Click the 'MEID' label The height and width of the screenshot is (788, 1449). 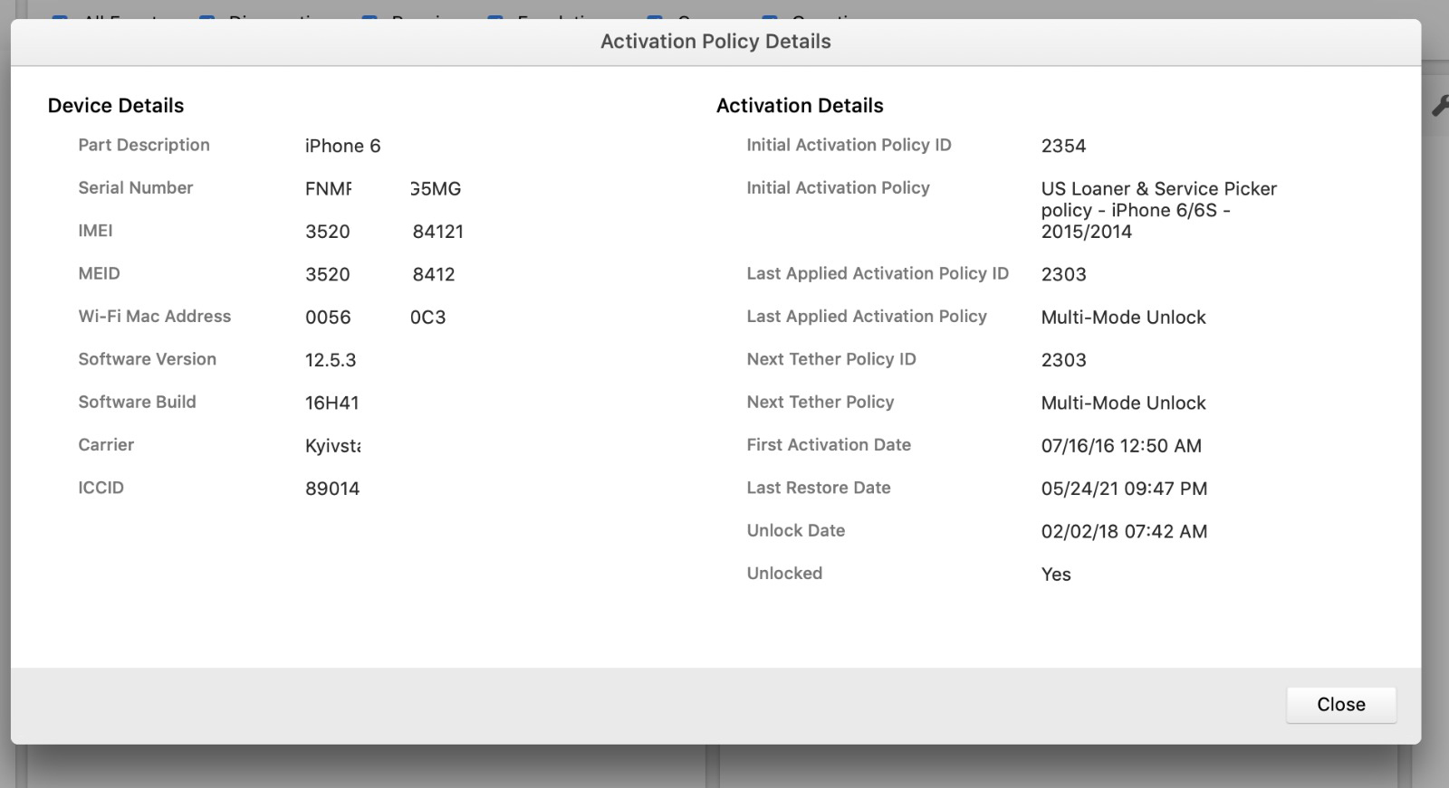click(99, 273)
